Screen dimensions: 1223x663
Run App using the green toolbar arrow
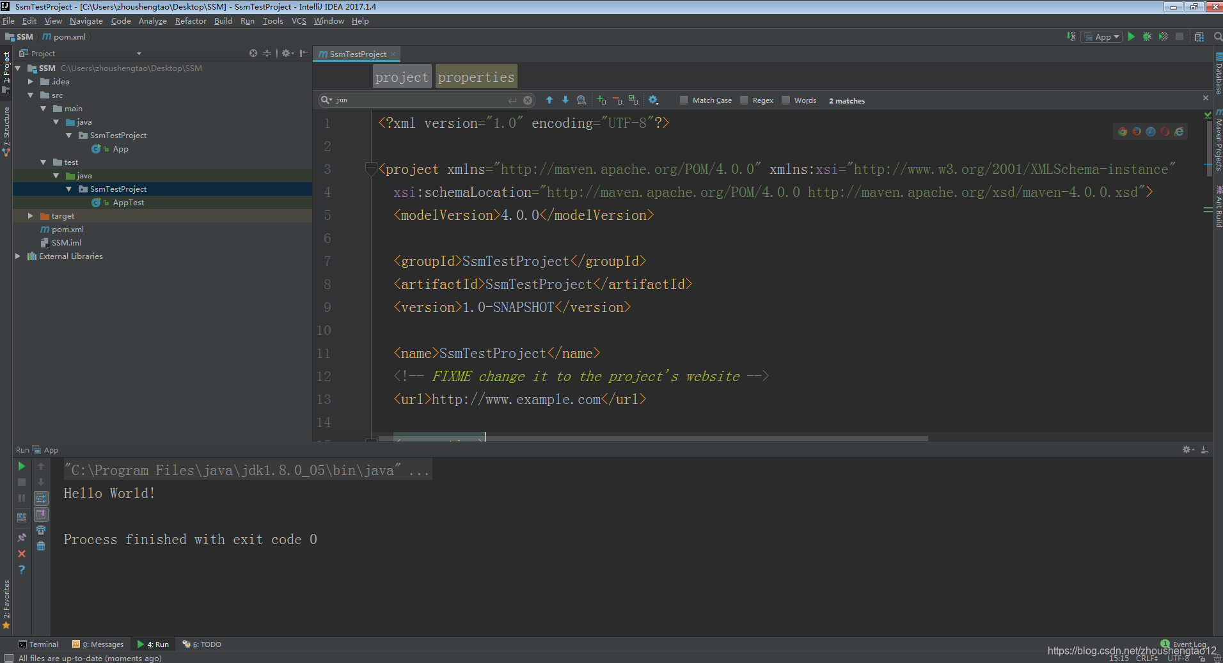pyautogui.click(x=1132, y=36)
